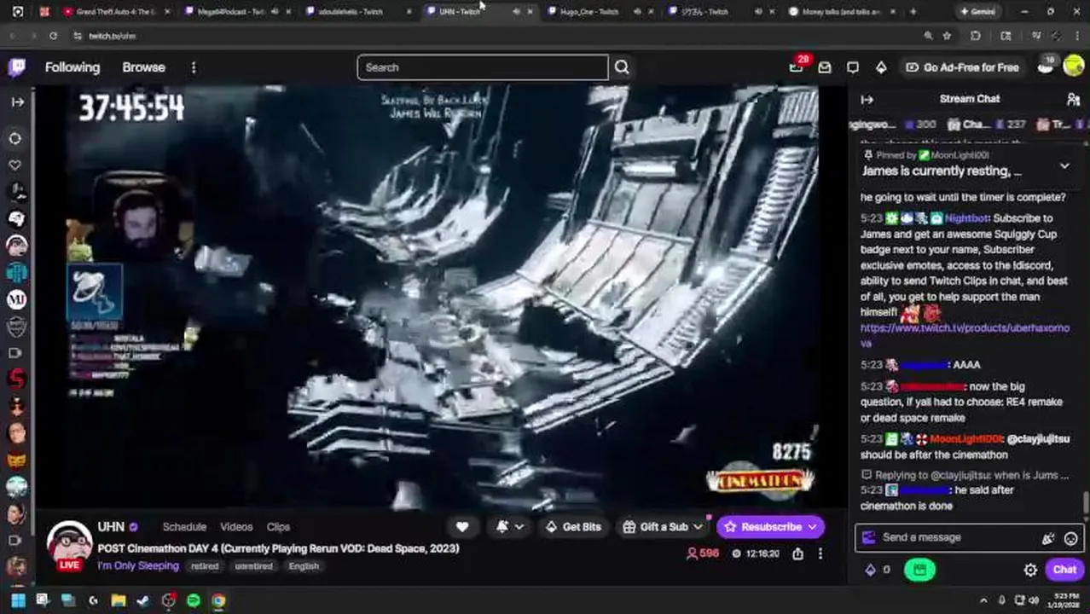The width and height of the screenshot is (1090, 614).
Task: Click the purple Resubscribe button
Action: (762, 527)
